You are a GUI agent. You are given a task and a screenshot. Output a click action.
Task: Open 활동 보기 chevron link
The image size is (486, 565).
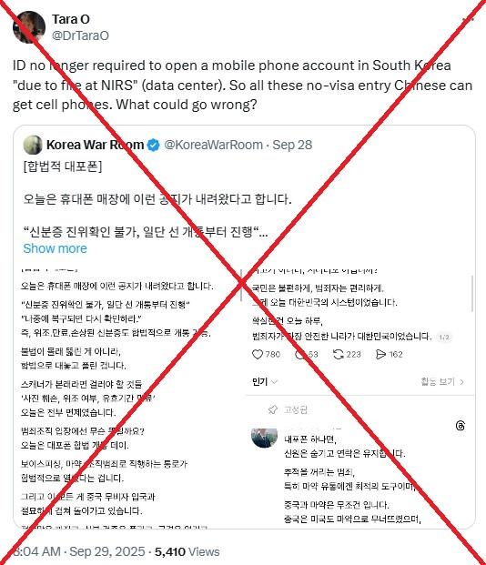coord(442,381)
